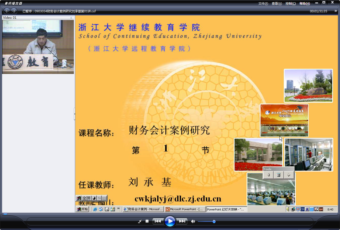The width and height of the screenshot is (340, 230).
Task: Click the tray network computers icon
Action: click(293, 209)
